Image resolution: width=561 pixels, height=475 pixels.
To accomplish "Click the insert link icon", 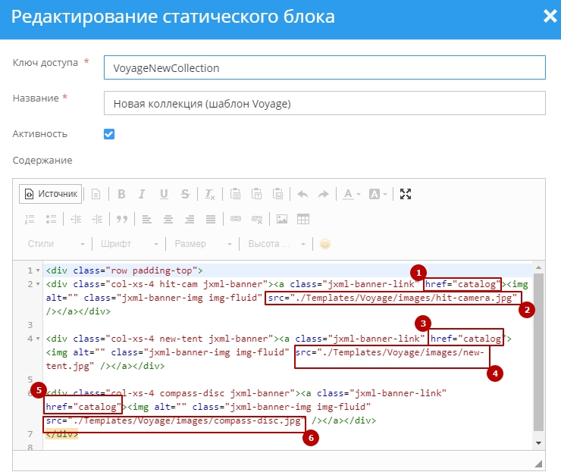I will (235, 219).
